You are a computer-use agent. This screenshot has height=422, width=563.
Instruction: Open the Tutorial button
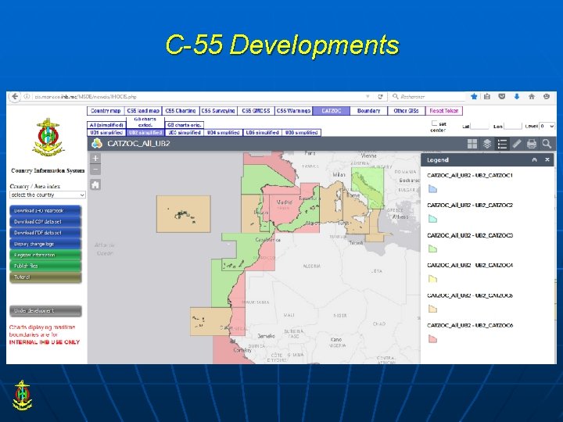click(45, 277)
